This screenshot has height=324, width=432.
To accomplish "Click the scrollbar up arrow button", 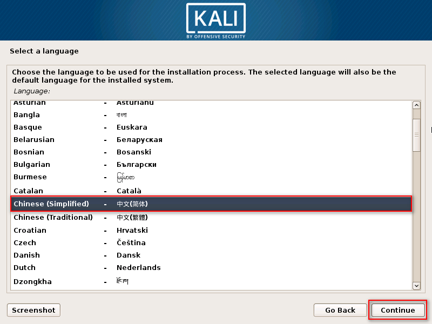I will [x=416, y=105].
